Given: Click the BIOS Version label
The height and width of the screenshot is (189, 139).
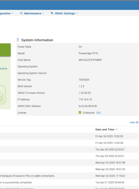Looking at the screenshot, I should 25,86.
